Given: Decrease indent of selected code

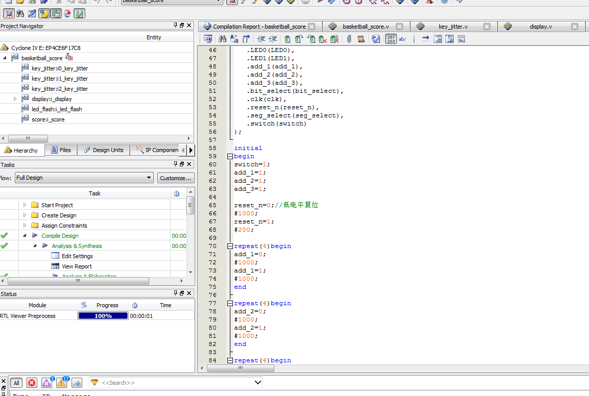Looking at the screenshot, I should 273,39.
